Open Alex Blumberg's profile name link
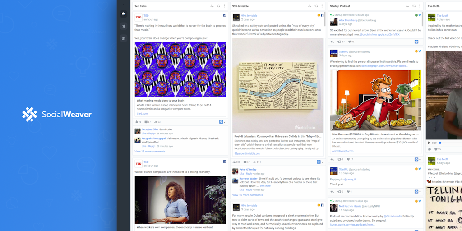The image size is (462, 231). (x=348, y=20)
